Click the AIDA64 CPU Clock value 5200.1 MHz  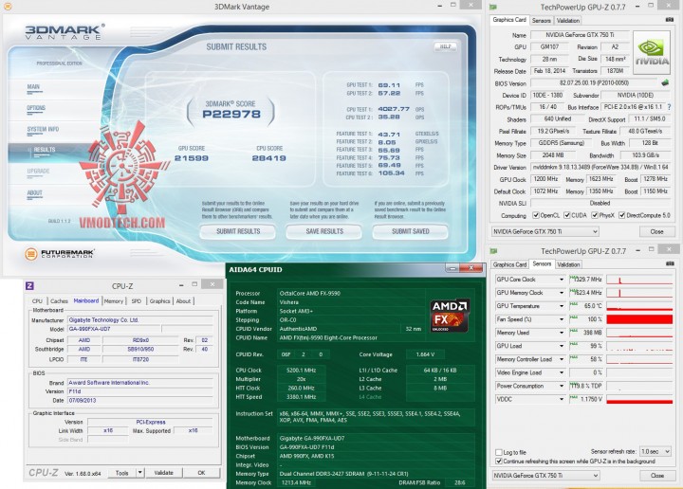pos(301,371)
